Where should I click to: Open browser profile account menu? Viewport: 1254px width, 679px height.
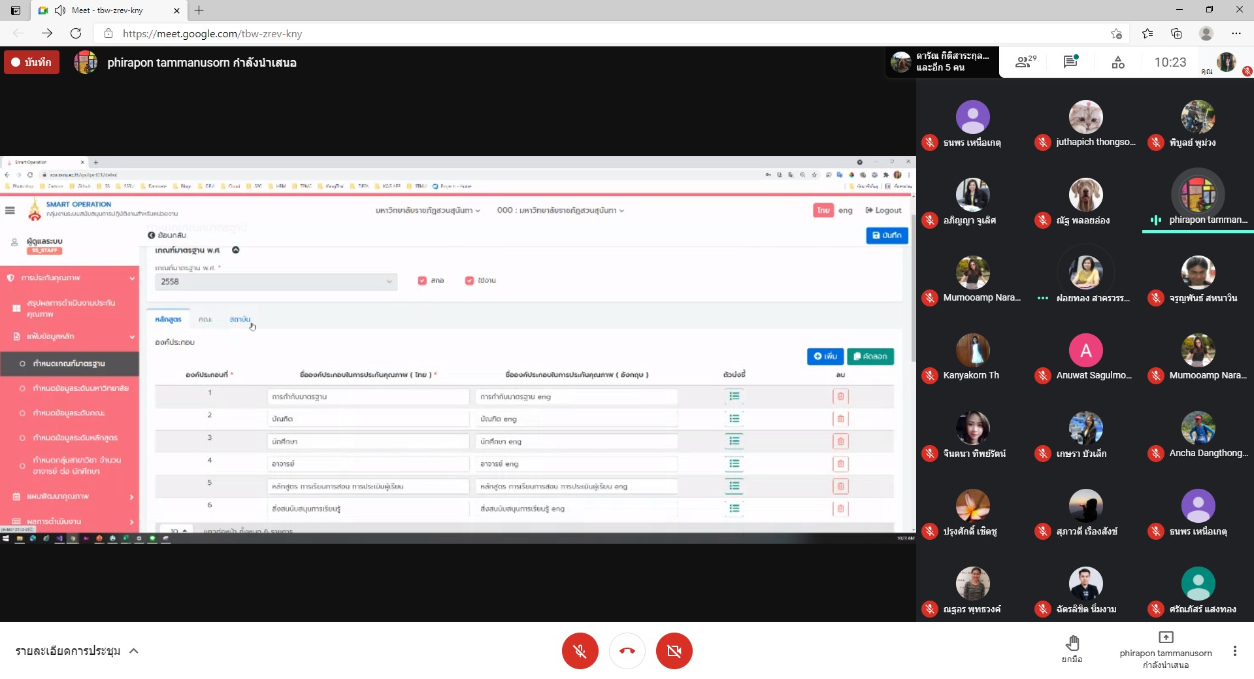(1206, 33)
